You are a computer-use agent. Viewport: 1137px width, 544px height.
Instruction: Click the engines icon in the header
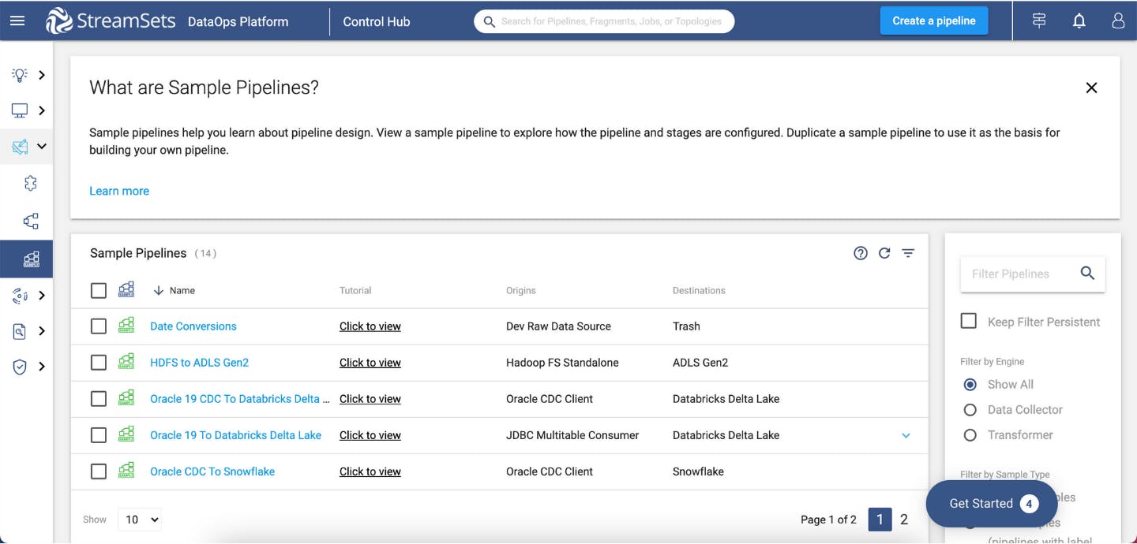(1038, 20)
